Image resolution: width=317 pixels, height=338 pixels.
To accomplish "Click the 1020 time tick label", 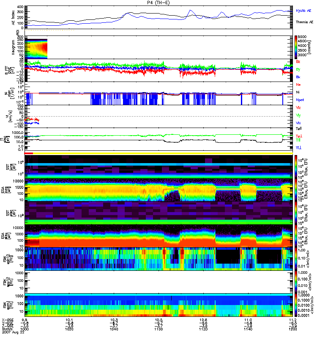I will [69, 329].
